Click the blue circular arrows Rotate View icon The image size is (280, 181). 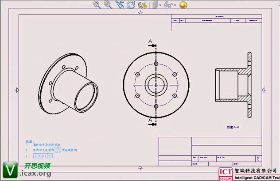pyautogui.click(x=131, y=5)
